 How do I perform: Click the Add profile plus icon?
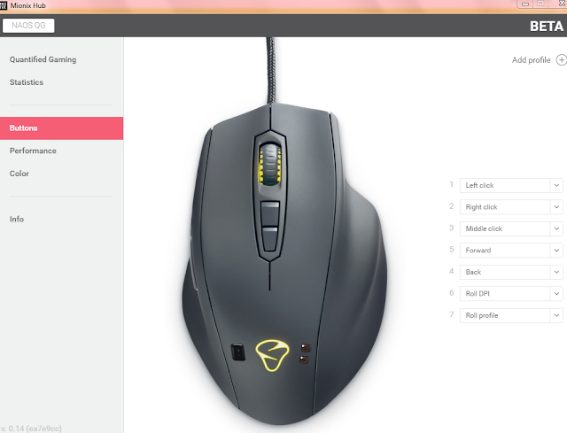(561, 60)
